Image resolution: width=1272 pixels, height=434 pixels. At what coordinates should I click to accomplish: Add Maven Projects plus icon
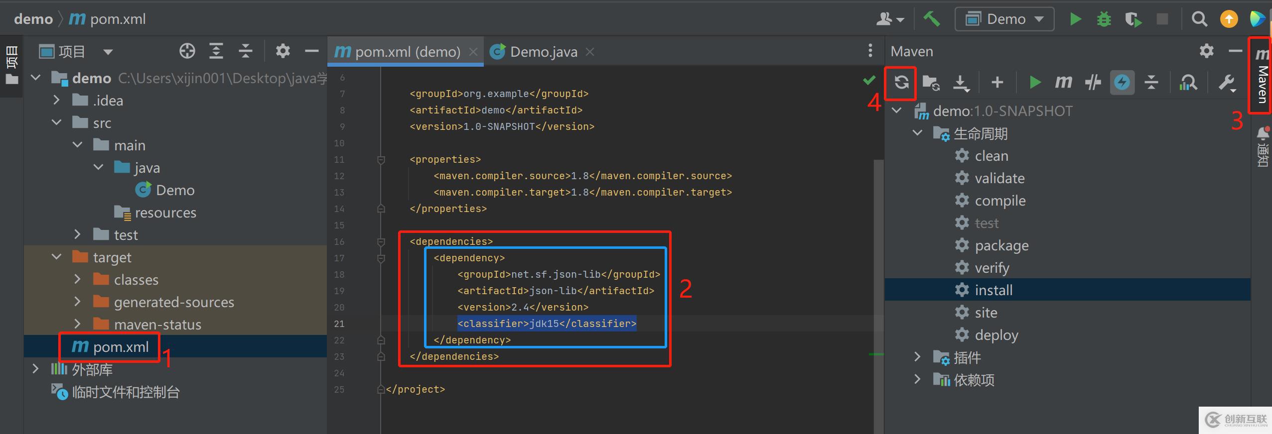pos(997,82)
